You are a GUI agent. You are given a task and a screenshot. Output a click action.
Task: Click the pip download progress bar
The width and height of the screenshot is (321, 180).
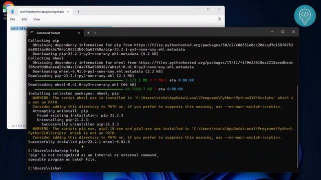79,80
